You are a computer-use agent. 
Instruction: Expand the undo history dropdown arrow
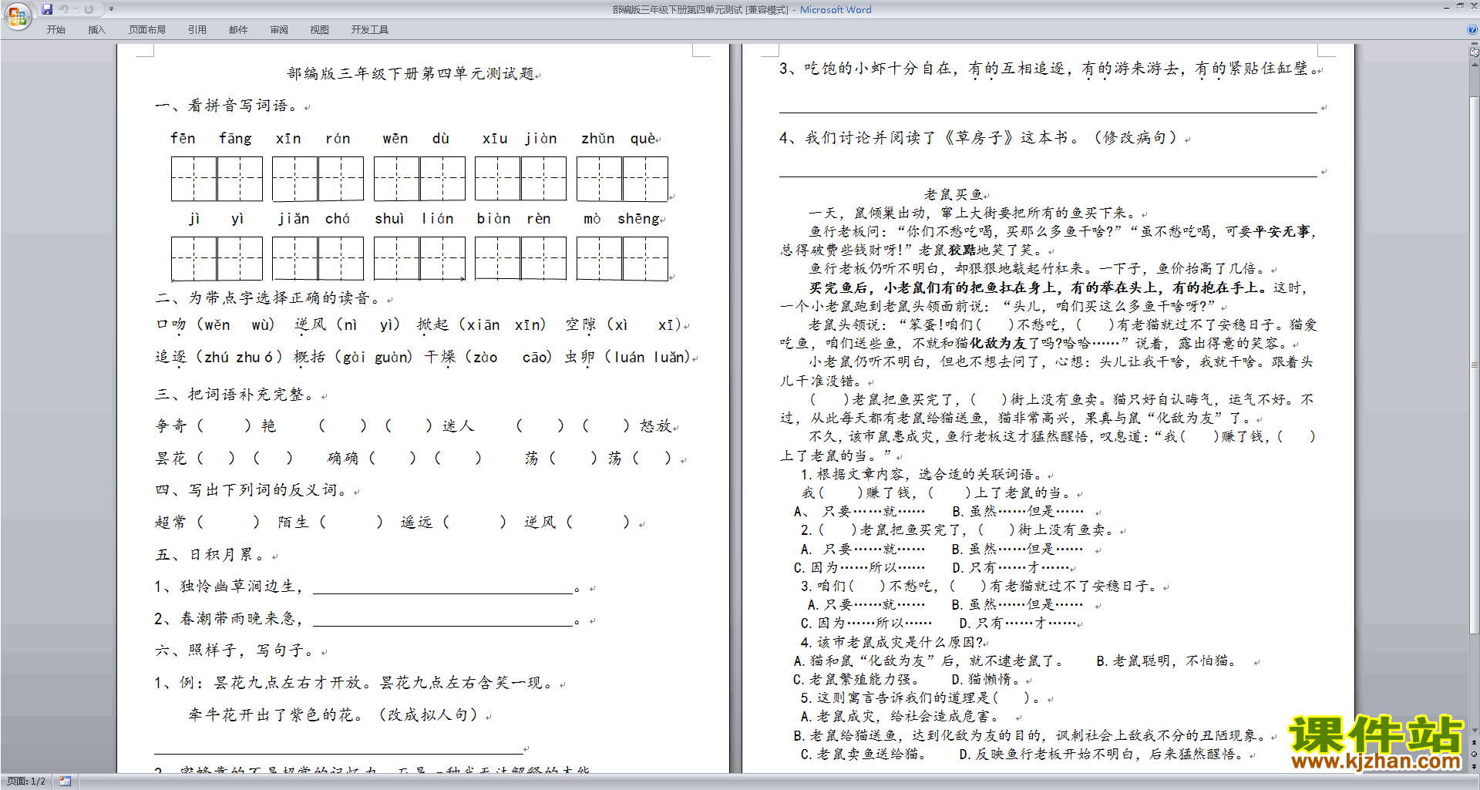75,9
